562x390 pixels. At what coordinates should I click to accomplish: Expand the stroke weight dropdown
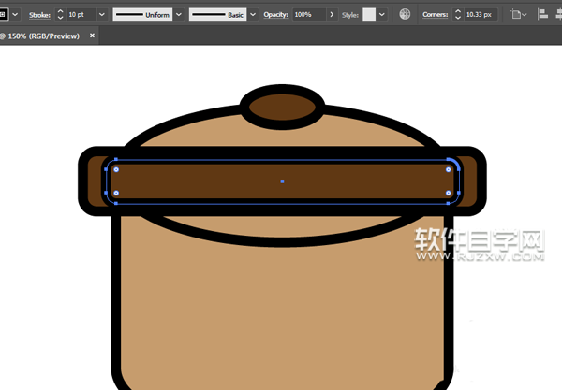tap(99, 15)
